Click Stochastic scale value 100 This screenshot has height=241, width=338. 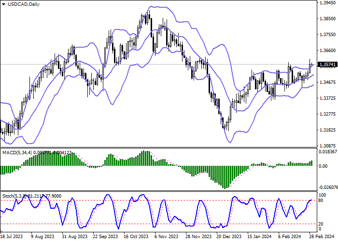322,195
